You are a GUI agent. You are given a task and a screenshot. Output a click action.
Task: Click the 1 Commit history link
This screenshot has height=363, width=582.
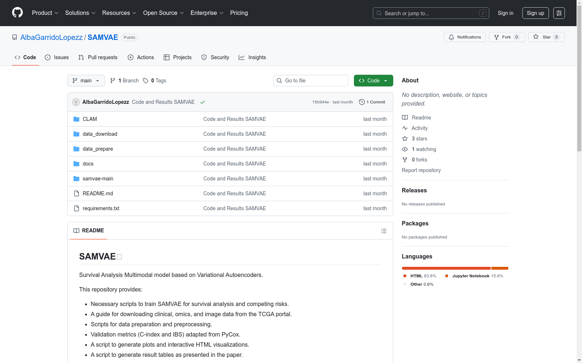(x=372, y=102)
